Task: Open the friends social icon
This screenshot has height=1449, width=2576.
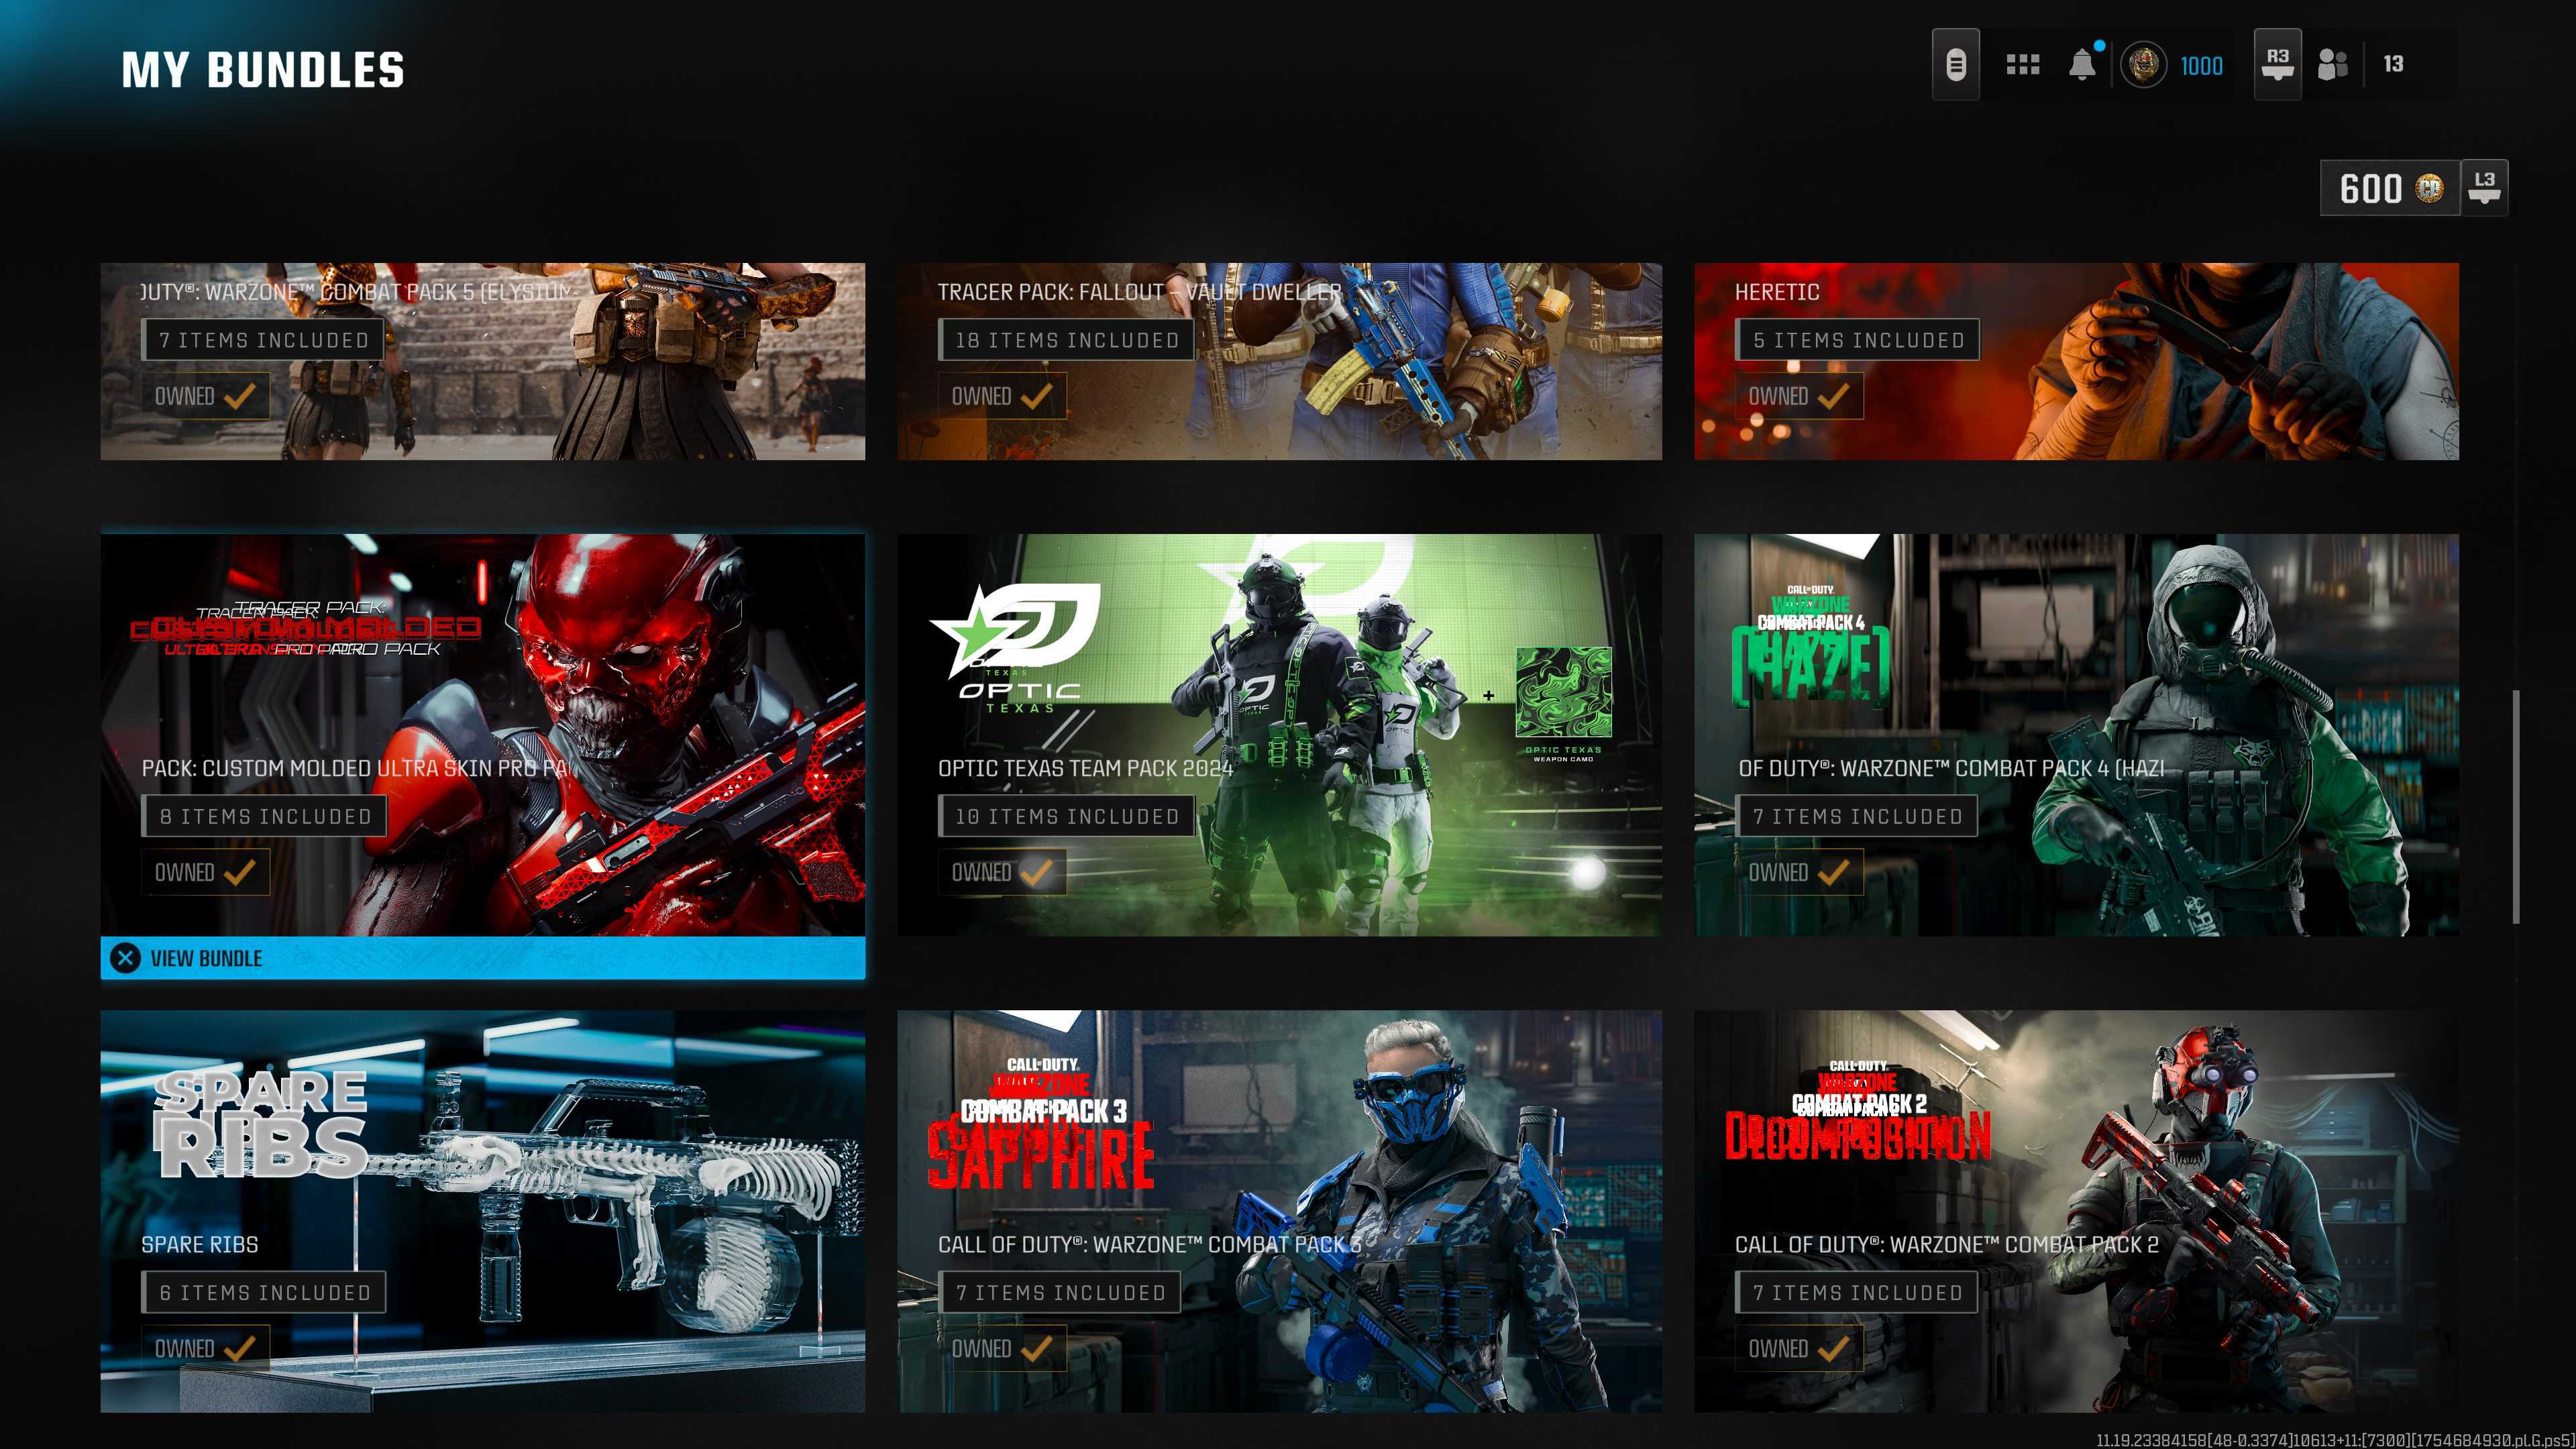Action: (2332, 65)
